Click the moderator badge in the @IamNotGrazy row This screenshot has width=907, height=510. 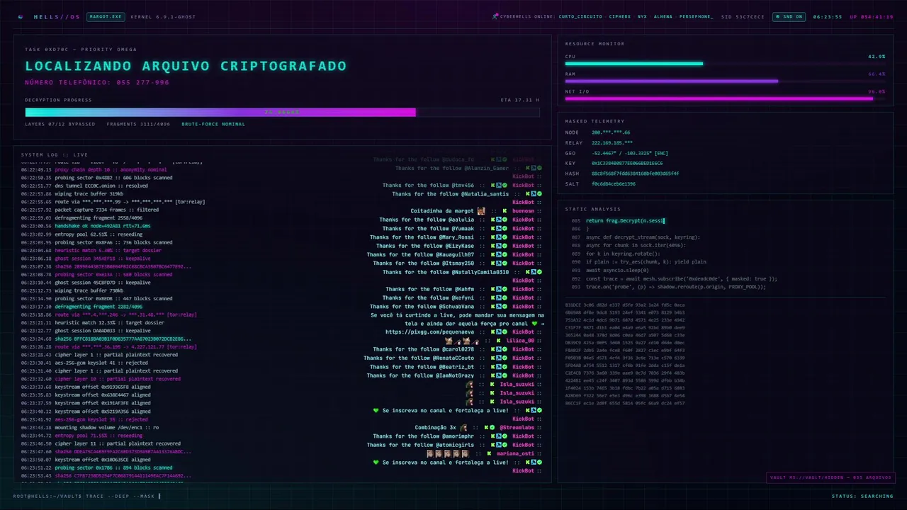(x=499, y=375)
